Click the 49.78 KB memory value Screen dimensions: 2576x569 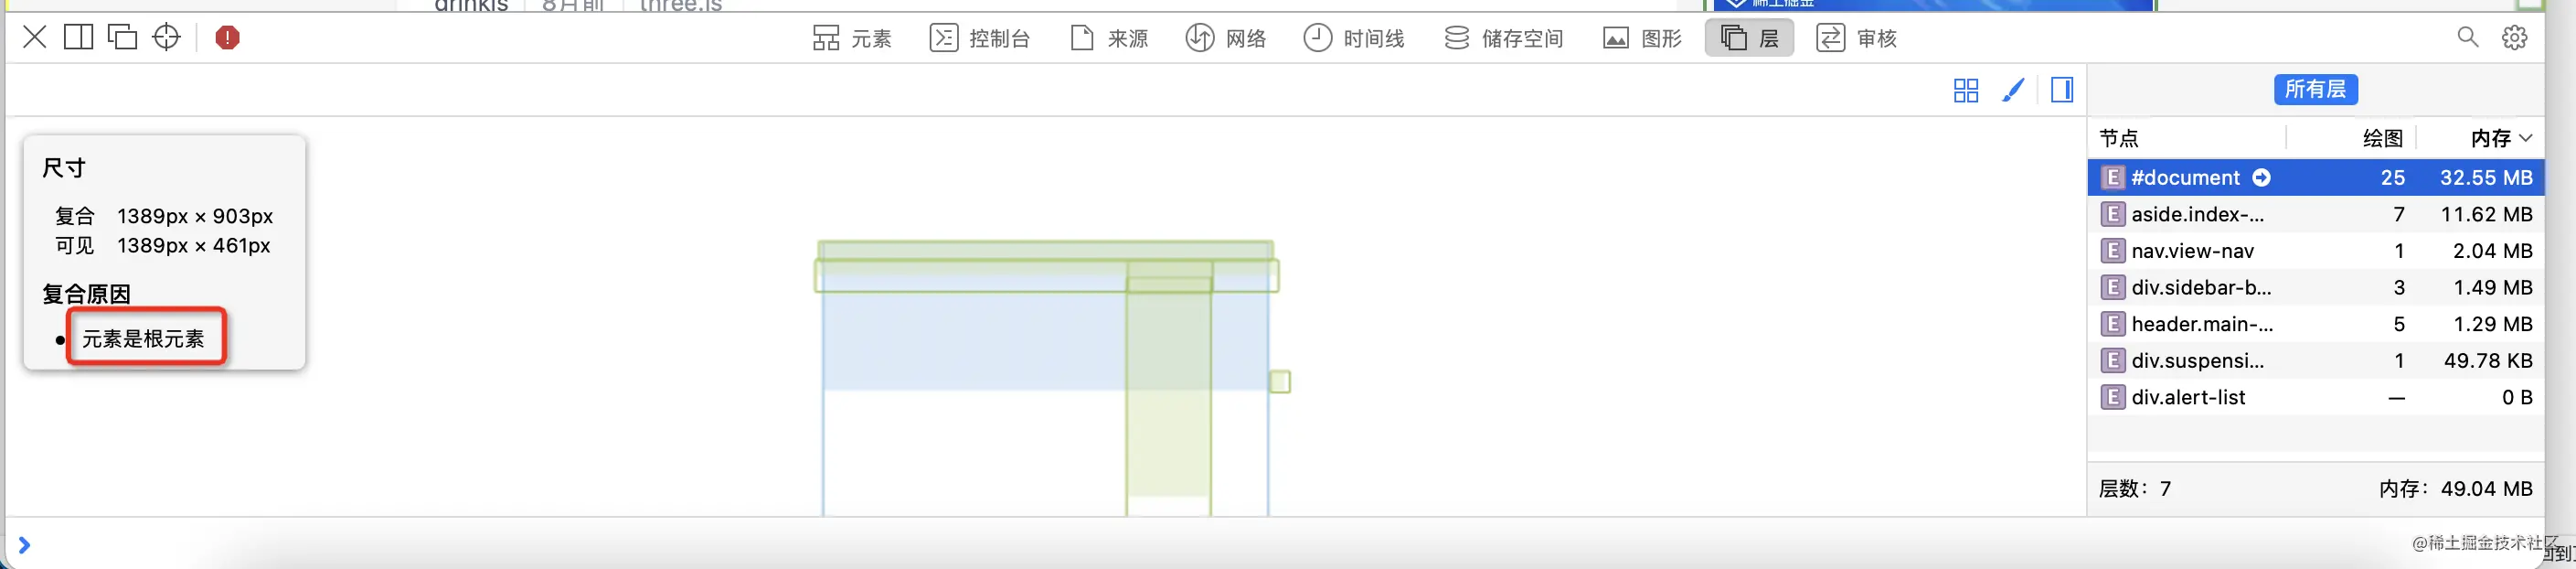tap(2488, 360)
